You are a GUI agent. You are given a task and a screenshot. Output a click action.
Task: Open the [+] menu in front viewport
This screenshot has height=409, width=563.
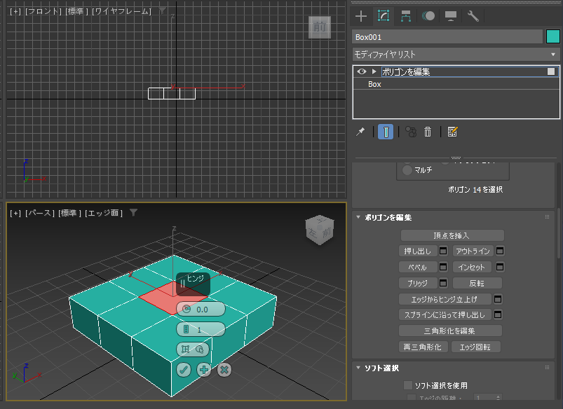click(x=15, y=11)
